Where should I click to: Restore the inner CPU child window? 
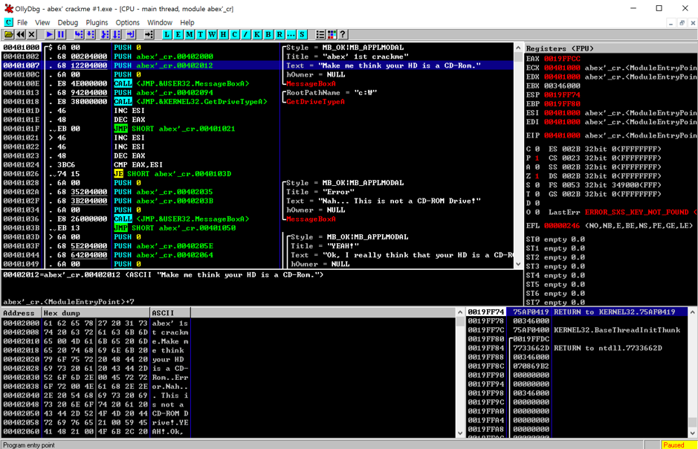tap(682, 23)
